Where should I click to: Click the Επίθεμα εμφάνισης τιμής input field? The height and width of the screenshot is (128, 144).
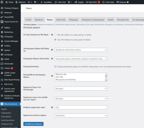pyautogui.click(x=81, y=108)
